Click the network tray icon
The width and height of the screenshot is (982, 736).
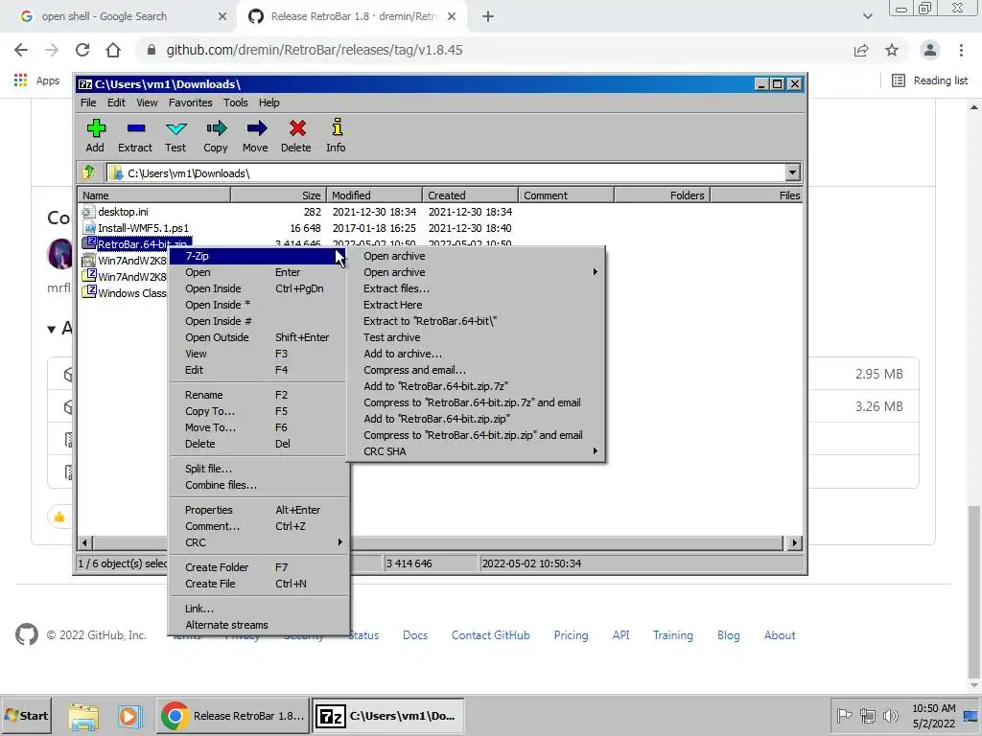click(x=867, y=715)
